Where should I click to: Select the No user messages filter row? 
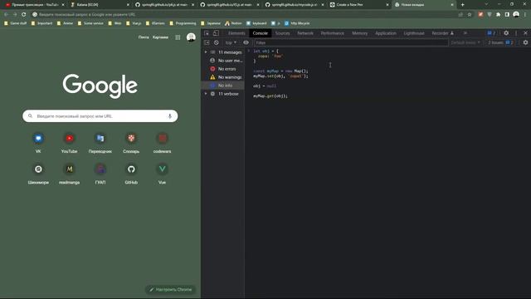coord(223,61)
